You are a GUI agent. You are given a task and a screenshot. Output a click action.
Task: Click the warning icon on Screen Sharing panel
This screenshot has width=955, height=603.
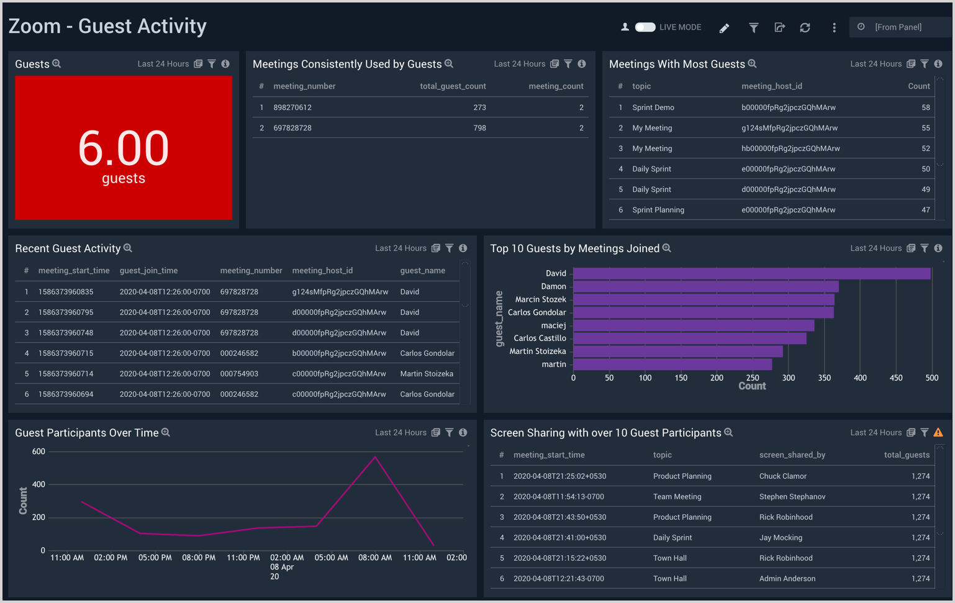938,432
